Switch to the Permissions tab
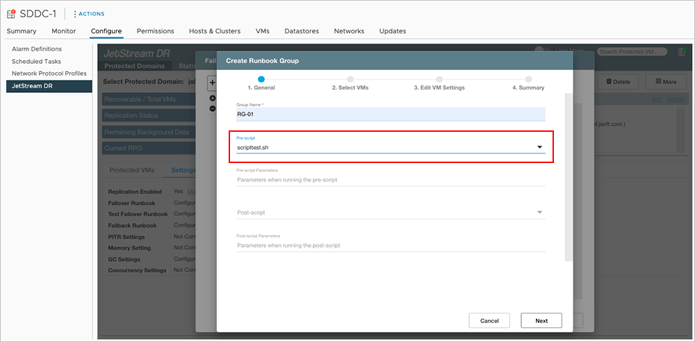The width and height of the screenshot is (695, 342). (155, 31)
